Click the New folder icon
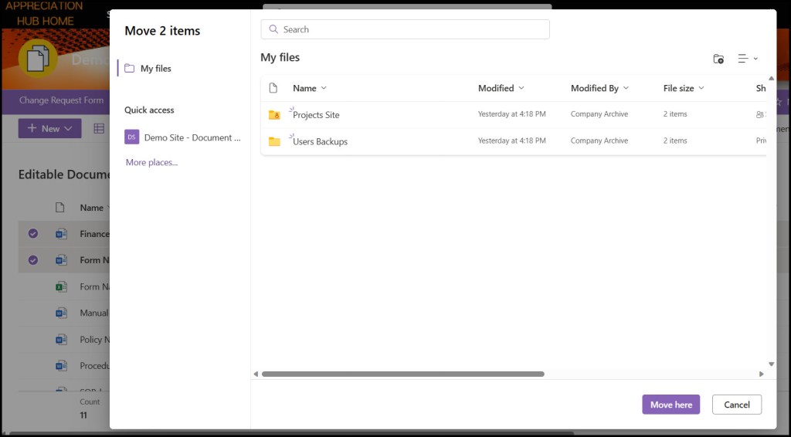 pyautogui.click(x=718, y=59)
